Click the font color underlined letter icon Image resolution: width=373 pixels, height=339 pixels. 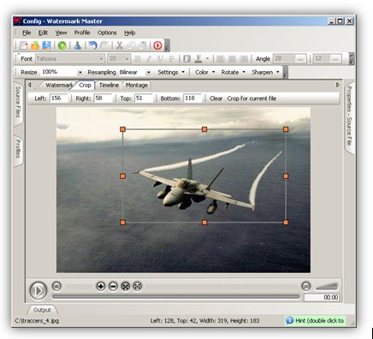[198, 59]
